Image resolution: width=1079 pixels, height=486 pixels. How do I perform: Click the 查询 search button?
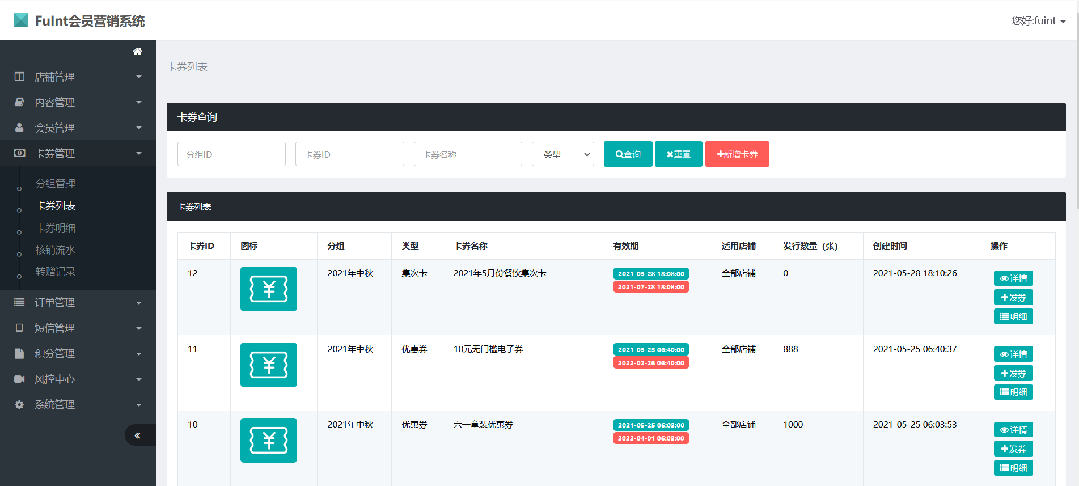point(628,154)
